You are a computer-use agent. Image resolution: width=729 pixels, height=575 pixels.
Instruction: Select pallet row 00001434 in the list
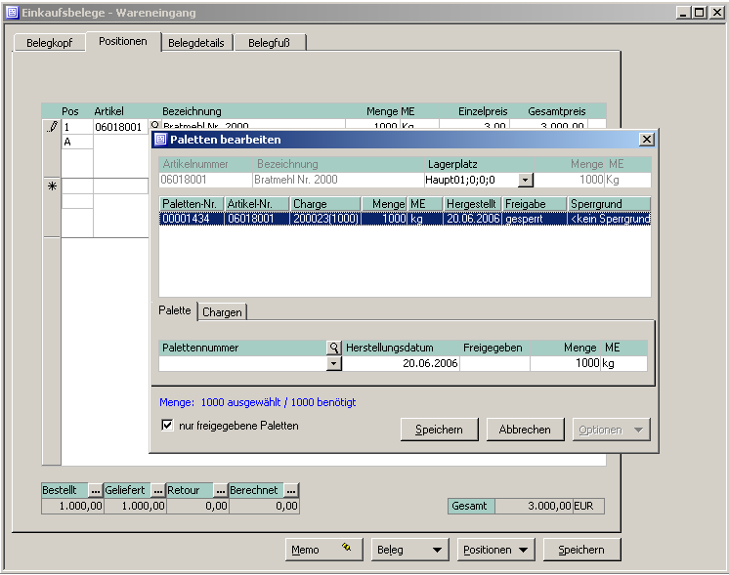point(191,219)
